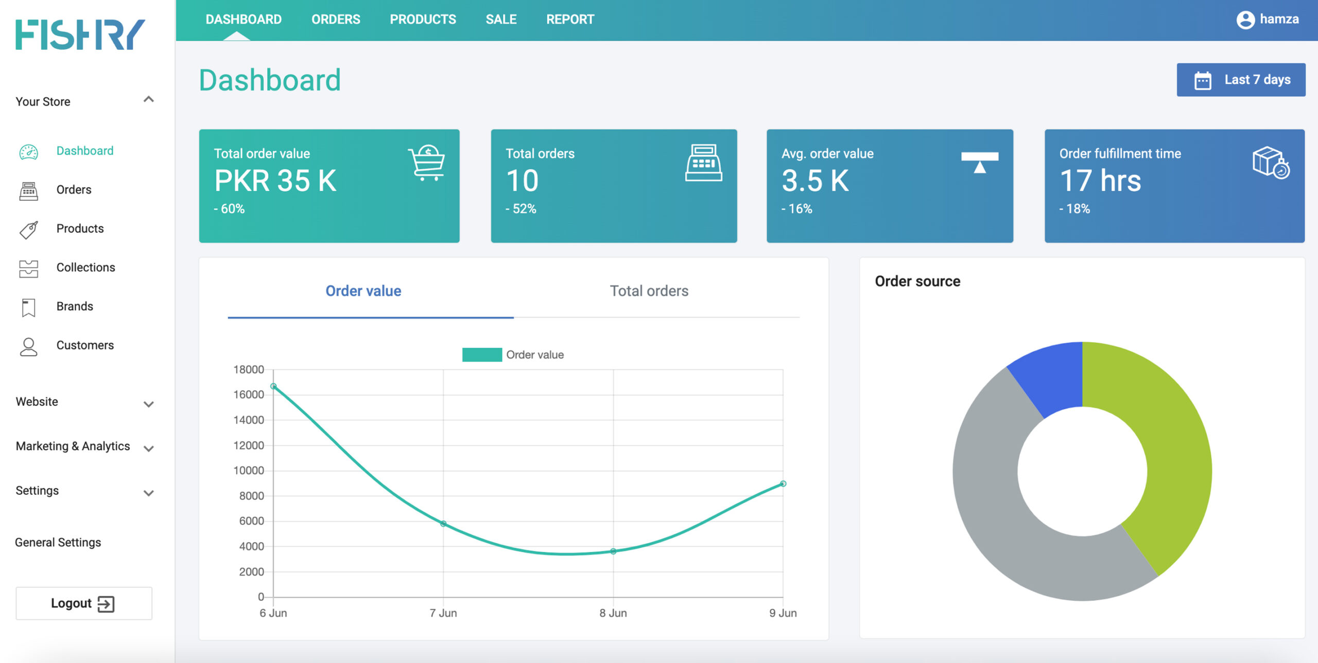Click the hamza user avatar icon
The width and height of the screenshot is (1318, 663).
1245,20
